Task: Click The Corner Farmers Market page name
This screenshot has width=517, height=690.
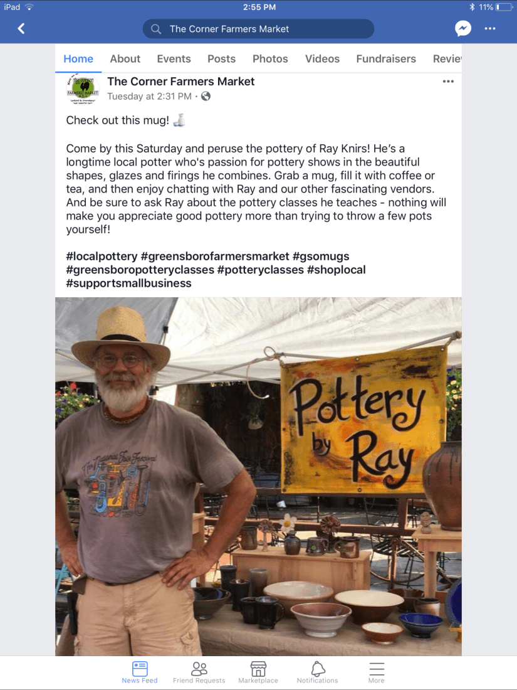Action: click(x=180, y=82)
